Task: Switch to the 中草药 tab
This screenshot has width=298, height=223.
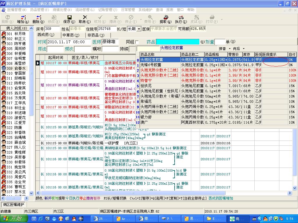Action: tap(71, 35)
